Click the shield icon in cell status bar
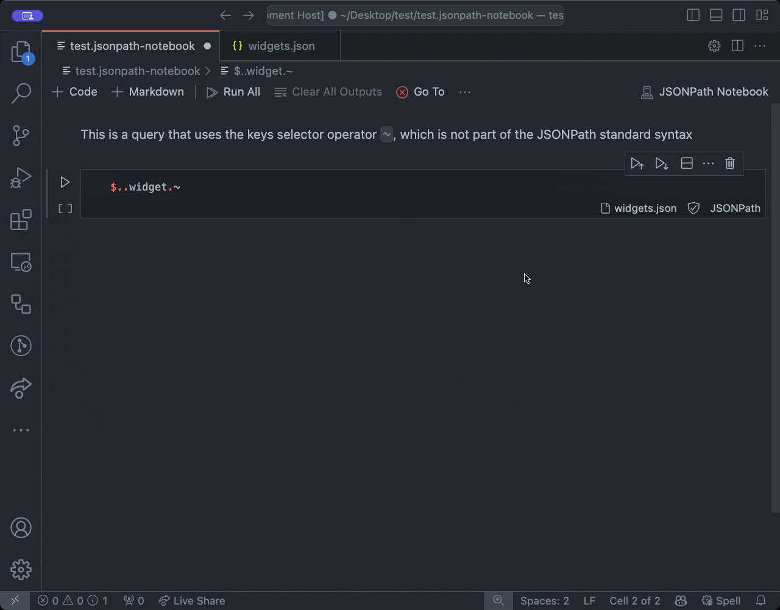Viewport: 780px width, 610px height. pyautogui.click(x=693, y=208)
